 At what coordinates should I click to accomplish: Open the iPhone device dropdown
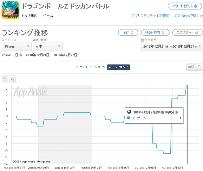pos(16,46)
